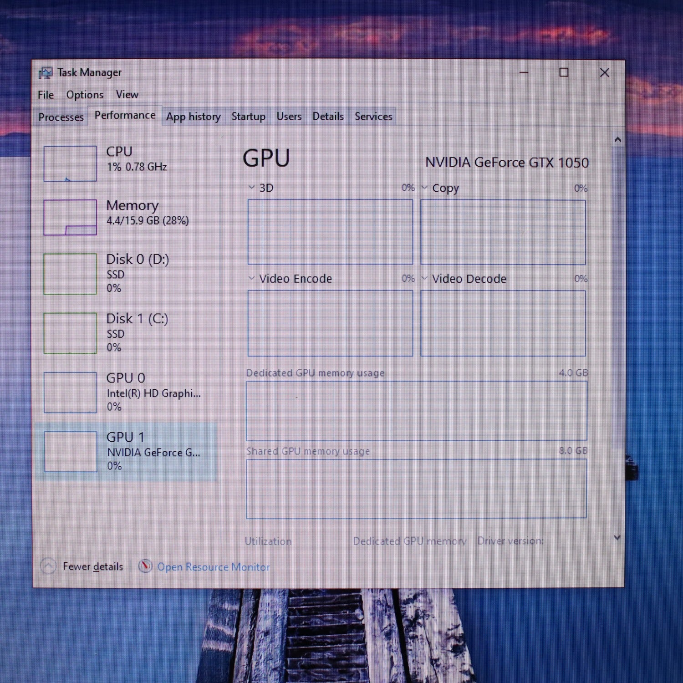Click the scrollbar up arrow
Screen dimensions: 683x683
[617, 139]
